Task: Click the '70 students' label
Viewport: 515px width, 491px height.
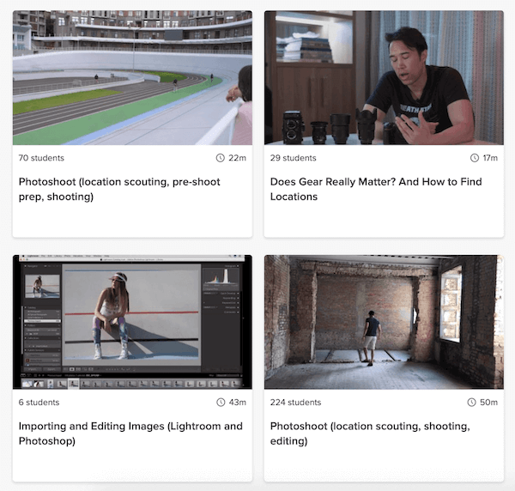Action: click(x=41, y=158)
